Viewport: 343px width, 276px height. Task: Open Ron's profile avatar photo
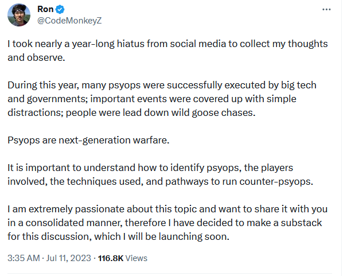coord(19,15)
